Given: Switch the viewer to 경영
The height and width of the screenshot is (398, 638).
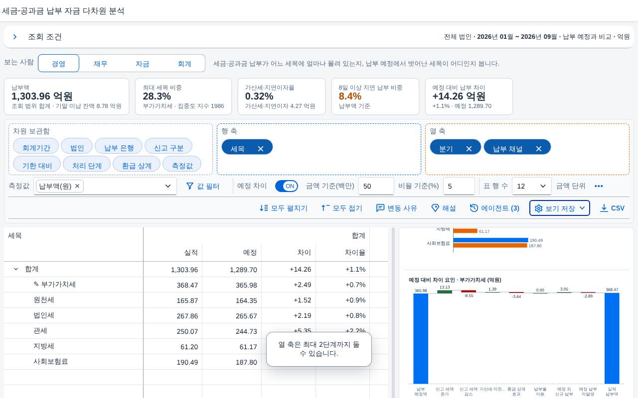Looking at the screenshot, I should (x=59, y=63).
